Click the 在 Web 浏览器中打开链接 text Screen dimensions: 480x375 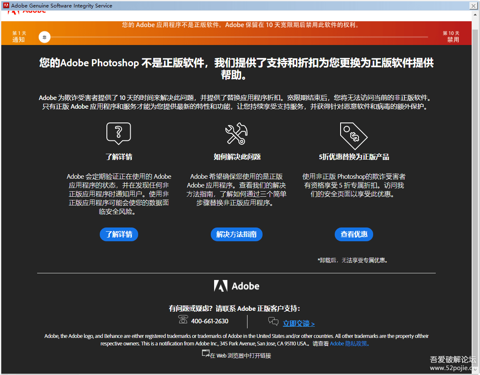click(240, 355)
